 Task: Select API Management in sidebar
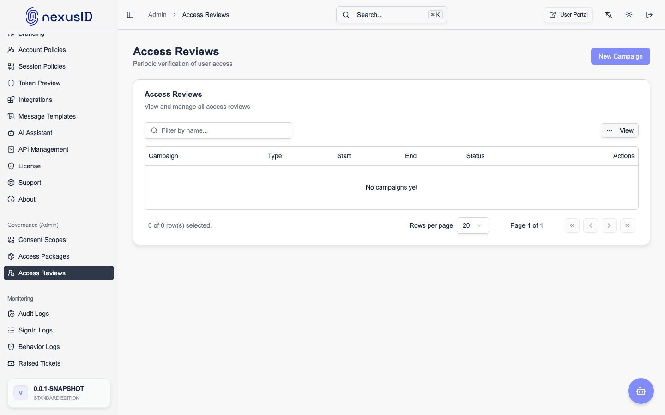click(59, 149)
